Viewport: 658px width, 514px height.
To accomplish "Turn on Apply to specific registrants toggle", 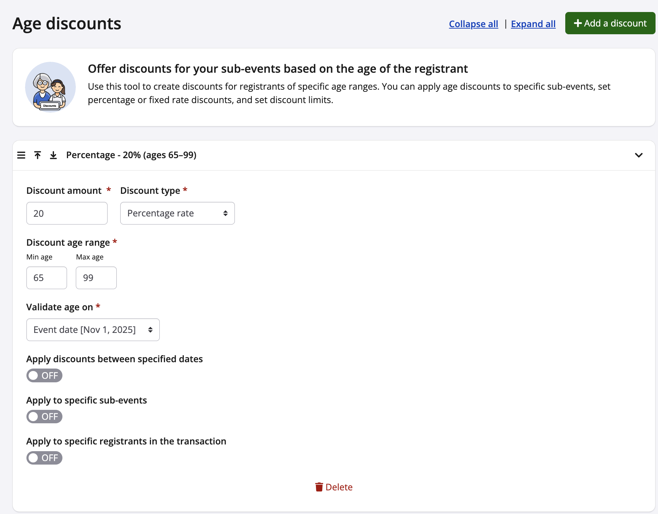I will click(x=44, y=458).
